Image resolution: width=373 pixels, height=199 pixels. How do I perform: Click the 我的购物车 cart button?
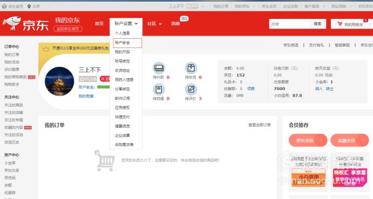click(352, 24)
